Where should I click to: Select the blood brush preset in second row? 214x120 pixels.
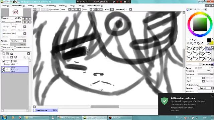coord(208,53)
